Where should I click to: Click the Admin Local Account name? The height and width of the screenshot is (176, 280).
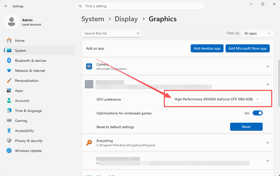pyautogui.click(x=31, y=22)
